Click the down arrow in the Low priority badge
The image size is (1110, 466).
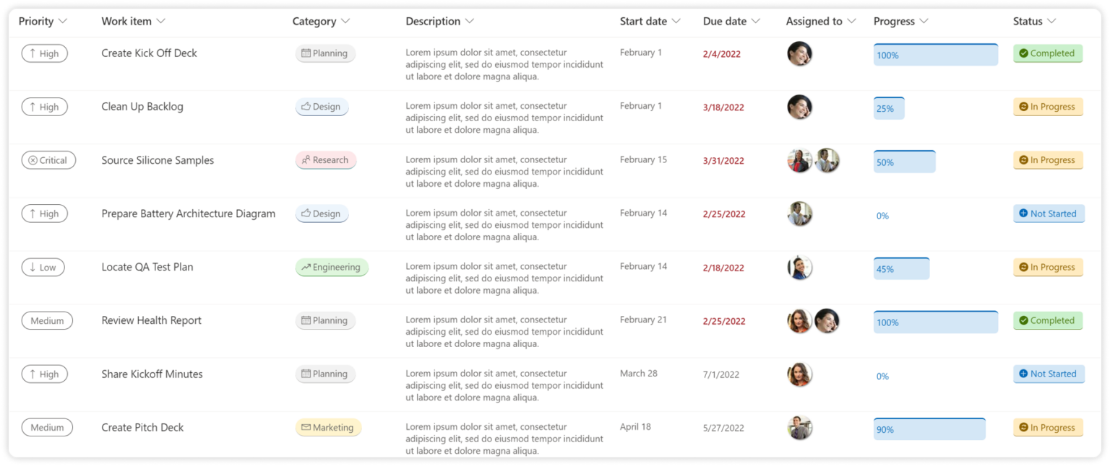(x=32, y=267)
